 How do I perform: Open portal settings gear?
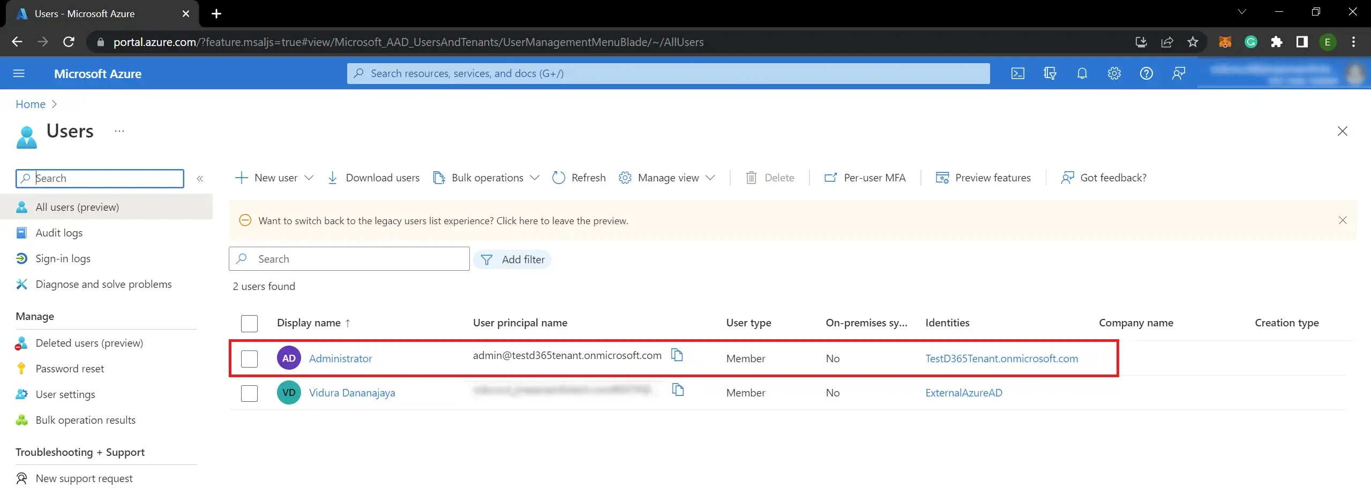1114,73
